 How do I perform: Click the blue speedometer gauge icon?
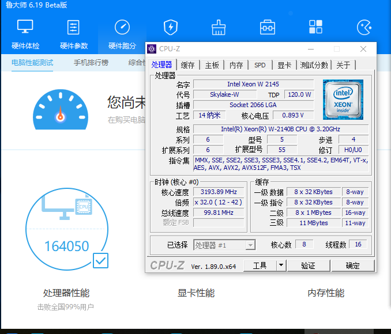pyautogui.click(x=61, y=109)
